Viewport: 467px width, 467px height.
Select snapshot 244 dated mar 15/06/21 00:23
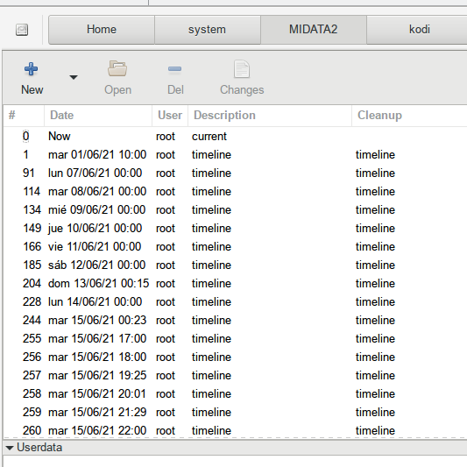point(236,321)
